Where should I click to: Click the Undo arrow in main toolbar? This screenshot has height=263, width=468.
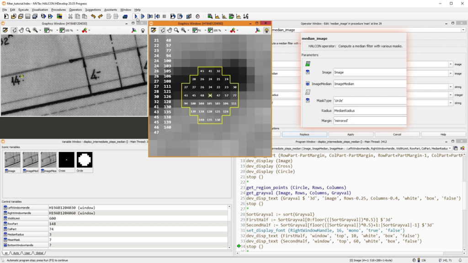coord(93,16)
